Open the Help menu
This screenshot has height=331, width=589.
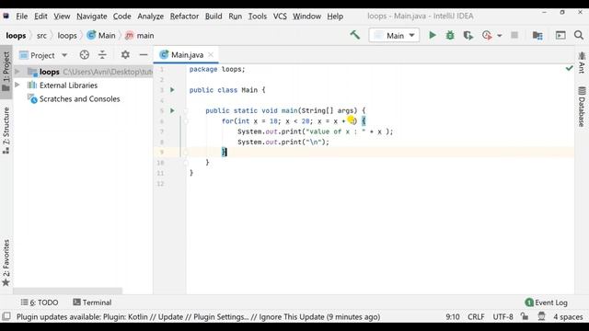[x=335, y=17]
